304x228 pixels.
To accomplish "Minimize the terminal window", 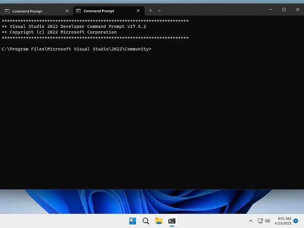I will tap(270, 9).
